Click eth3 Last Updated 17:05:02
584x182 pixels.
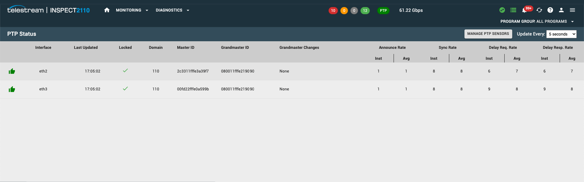(x=92, y=89)
